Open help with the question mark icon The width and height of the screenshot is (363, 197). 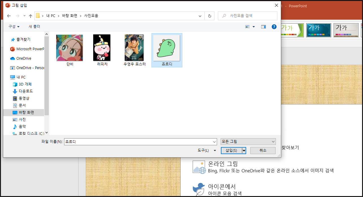coord(274,27)
